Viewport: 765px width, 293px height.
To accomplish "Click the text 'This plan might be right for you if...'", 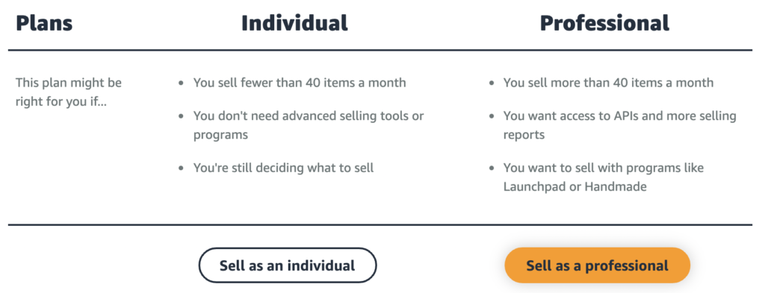I will [68, 92].
